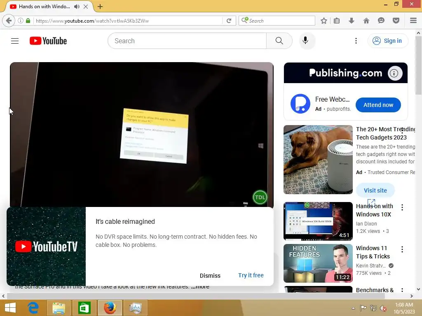Click the horizontal scrollbar right arrow

point(412,296)
